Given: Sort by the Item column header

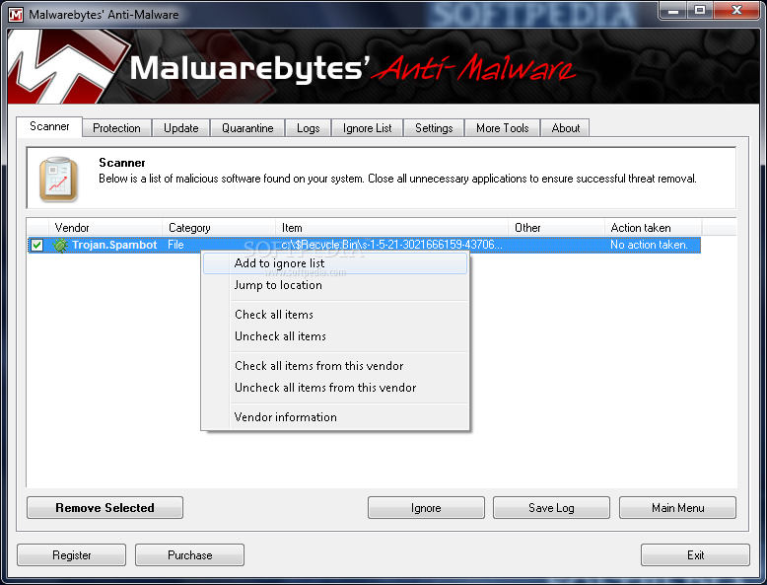Looking at the screenshot, I should (391, 228).
